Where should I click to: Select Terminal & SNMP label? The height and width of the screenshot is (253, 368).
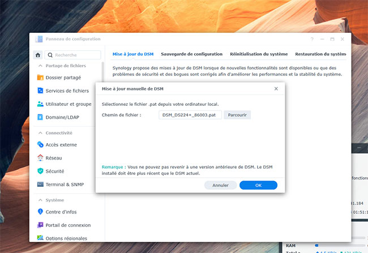[65, 185]
